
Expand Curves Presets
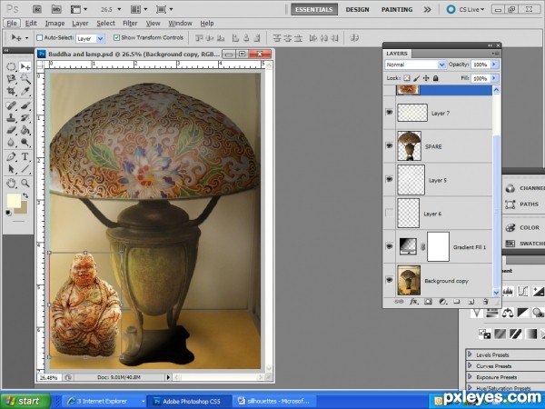(470, 365)
